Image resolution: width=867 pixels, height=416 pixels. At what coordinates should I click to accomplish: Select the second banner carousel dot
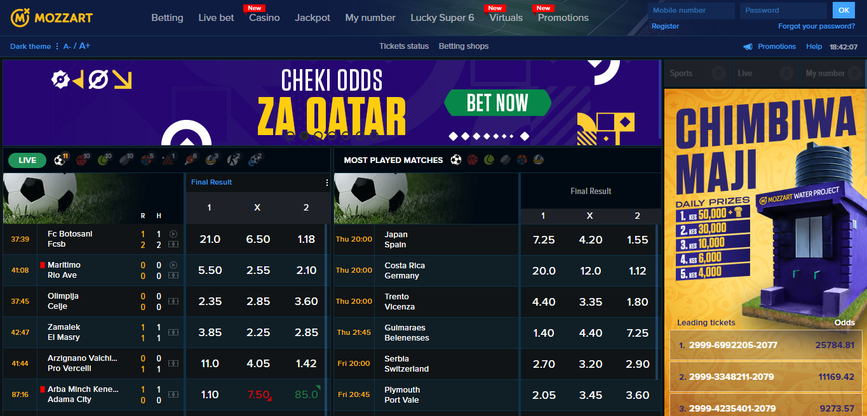(304, 135)
